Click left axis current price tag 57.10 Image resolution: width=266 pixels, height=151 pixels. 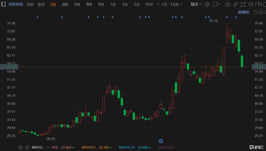pyautogui.click(x=9, y=67)
